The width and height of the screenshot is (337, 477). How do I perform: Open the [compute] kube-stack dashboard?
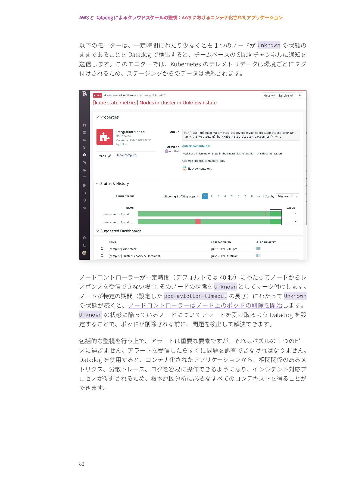123,249
